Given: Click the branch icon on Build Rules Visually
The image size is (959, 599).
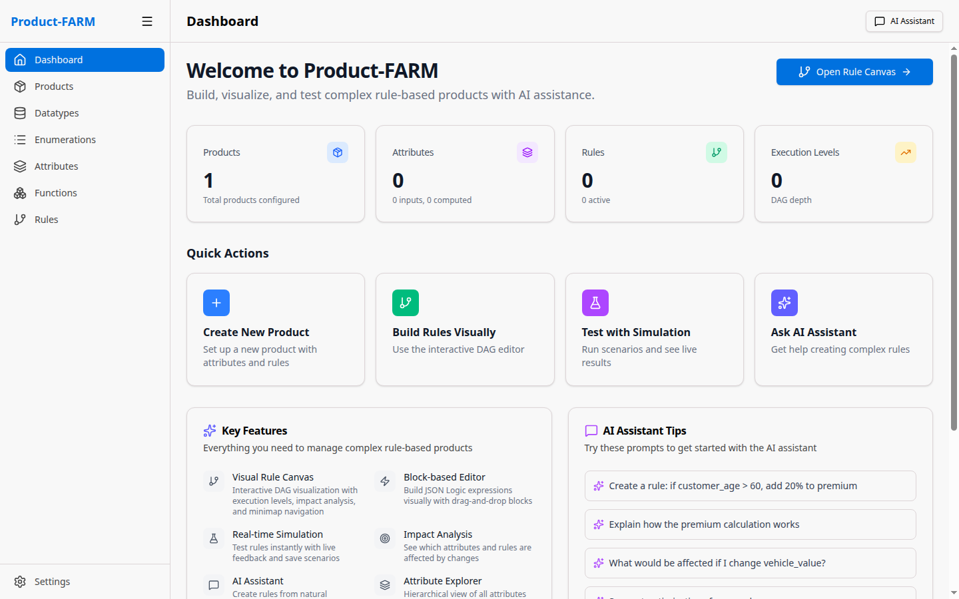Looking at the screenshot, I should pyautogui.click(x=406, y=302).
